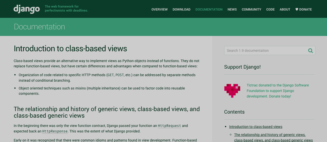Visit the About page

coord(285,9)
